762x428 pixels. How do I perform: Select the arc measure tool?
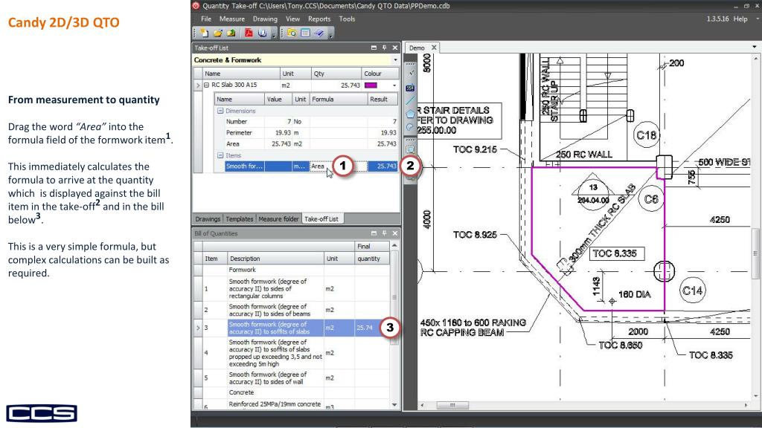pyautogui.click(x=410, y=127)
